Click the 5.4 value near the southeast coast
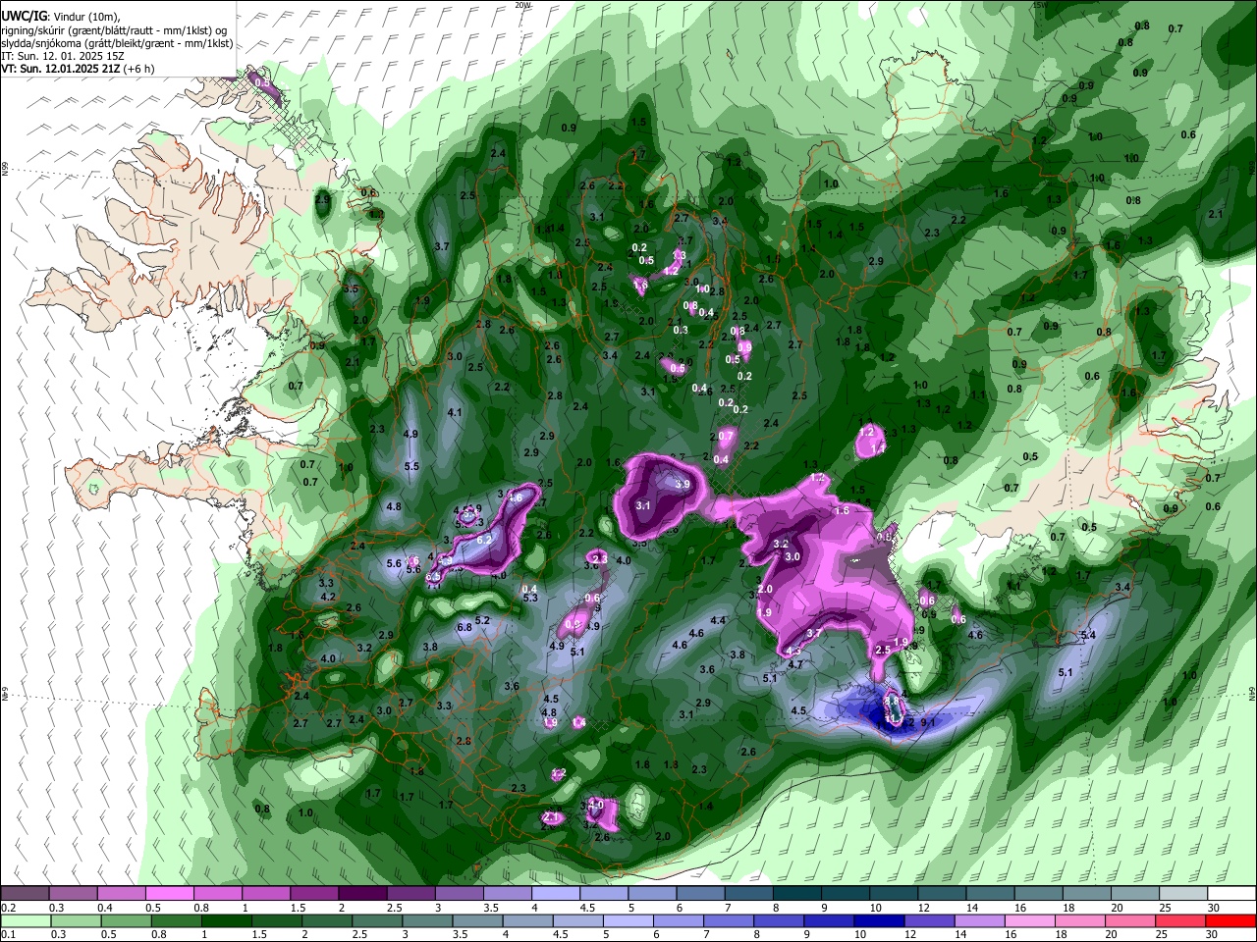Image resolution: width=1257 pixels, height=942 pixels. click(x=1088, y=636)
